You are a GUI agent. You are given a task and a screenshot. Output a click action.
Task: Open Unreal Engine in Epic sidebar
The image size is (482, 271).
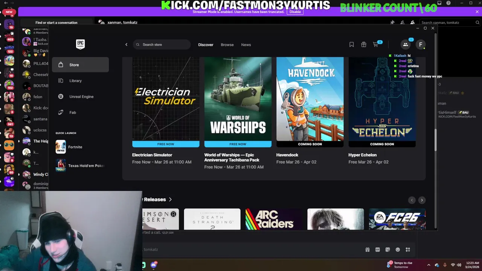tap(80, 96)
